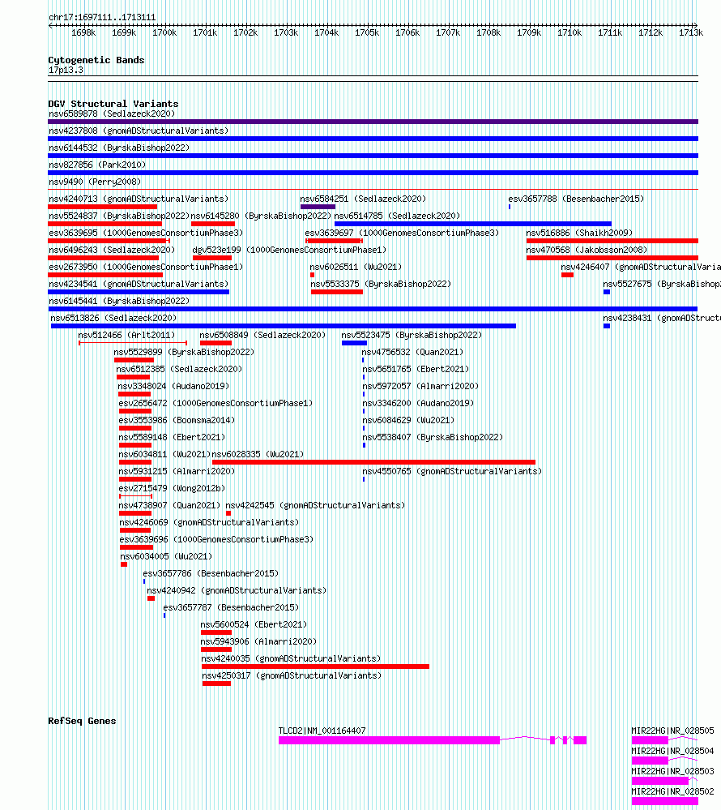
Task: Click nsv5651765 (Ebert2021) label
Action: click(416, 370)
